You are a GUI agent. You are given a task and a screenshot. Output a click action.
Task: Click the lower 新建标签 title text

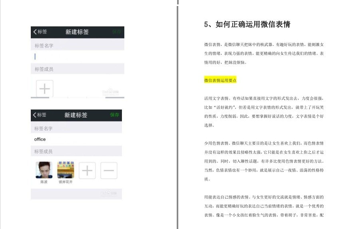click(x=76, y=115)
